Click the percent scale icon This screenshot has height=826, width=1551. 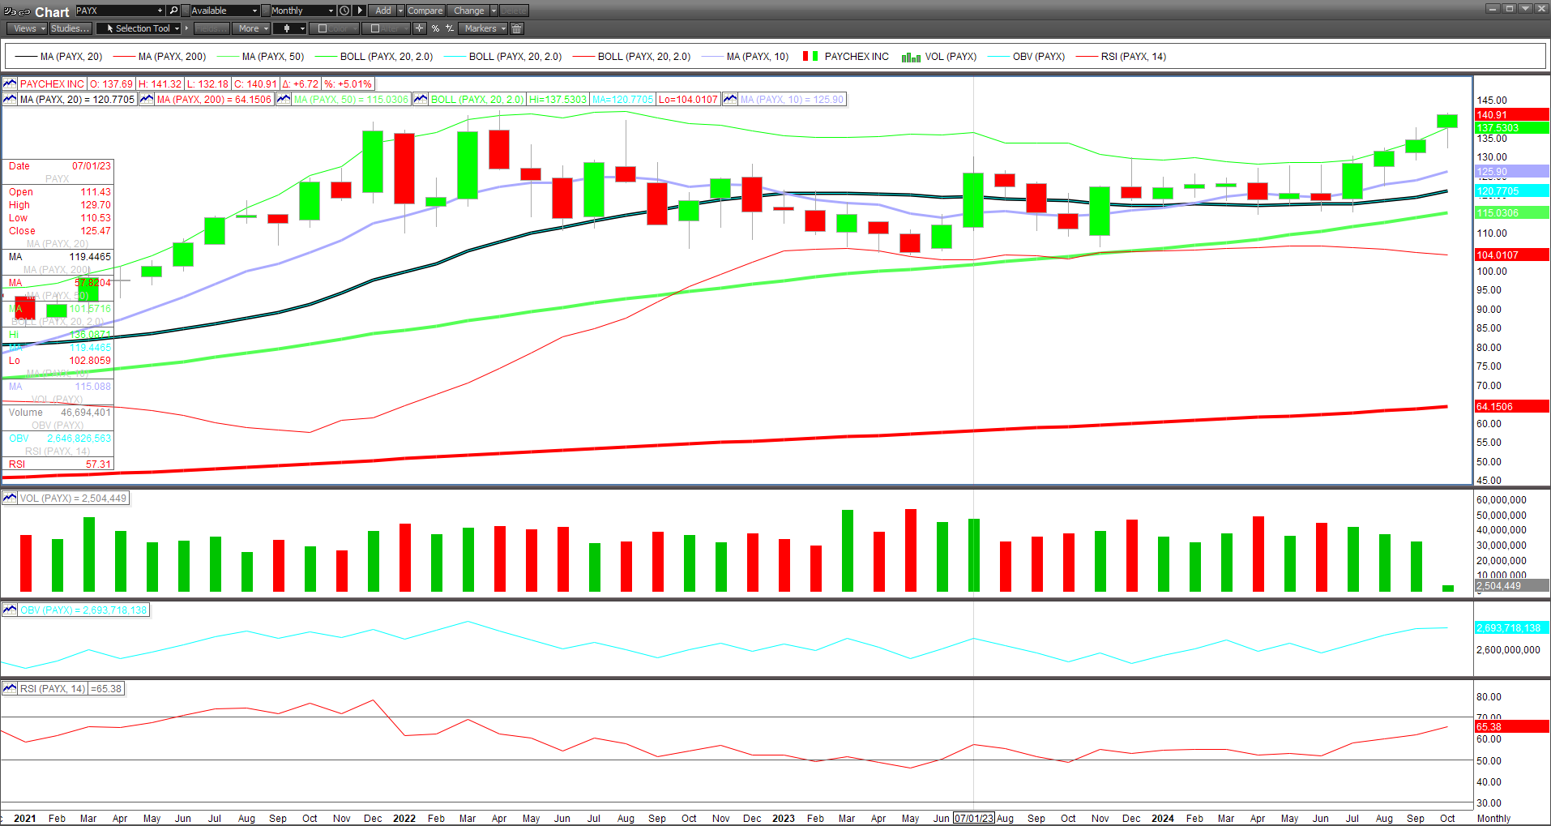[435, 28]
